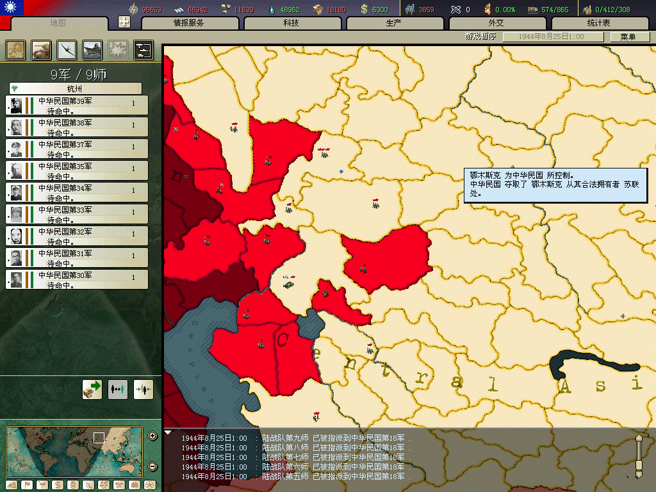Click the world map overview icon

point(15,50)
